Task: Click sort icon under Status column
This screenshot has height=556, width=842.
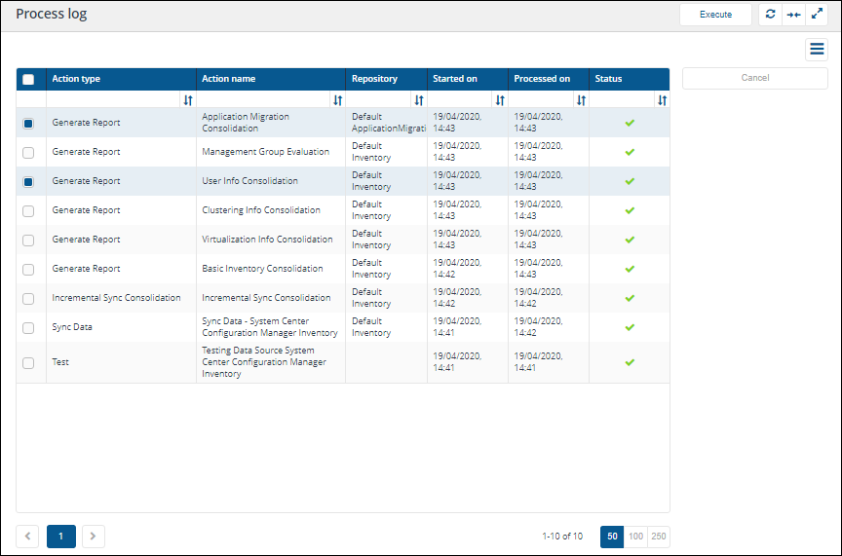Action: point(662,100)
